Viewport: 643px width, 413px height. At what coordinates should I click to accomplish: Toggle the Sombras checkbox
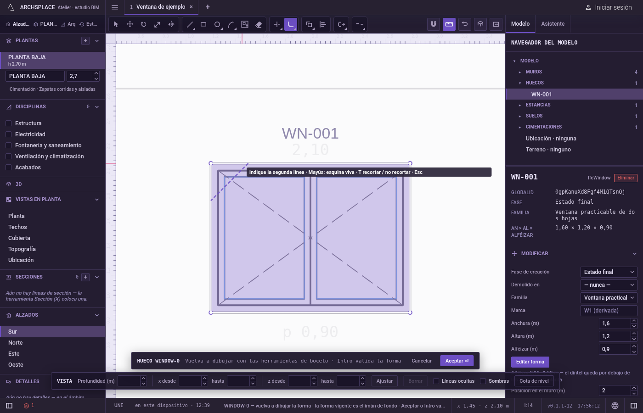point(483,381)
